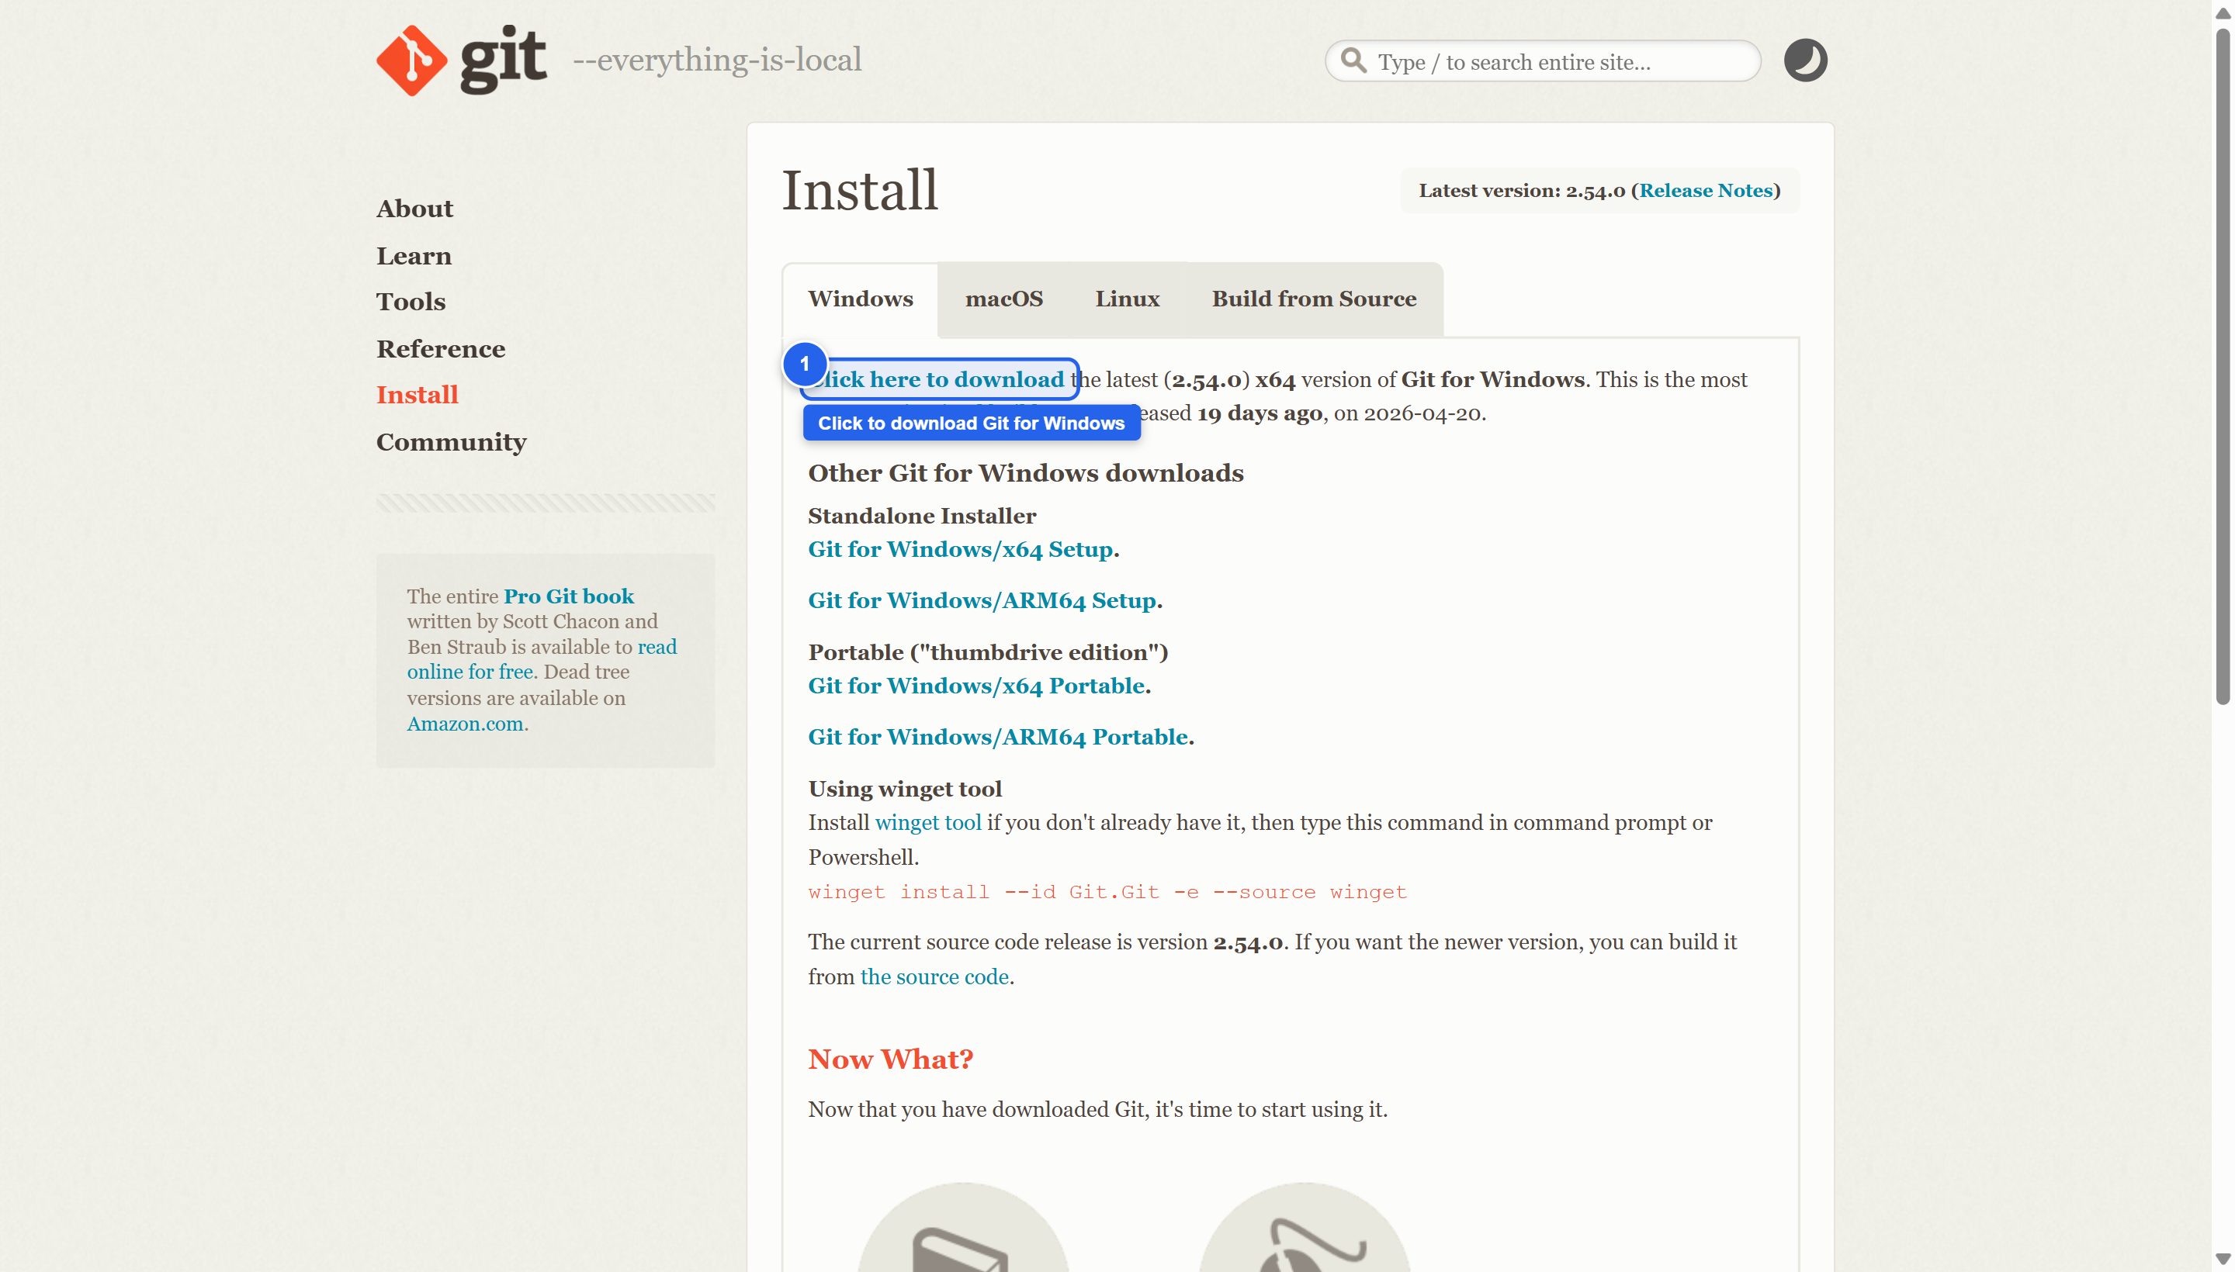Open the Learn section in sidebar
The image size is (2235, 1272).
(x=414, y=256)
